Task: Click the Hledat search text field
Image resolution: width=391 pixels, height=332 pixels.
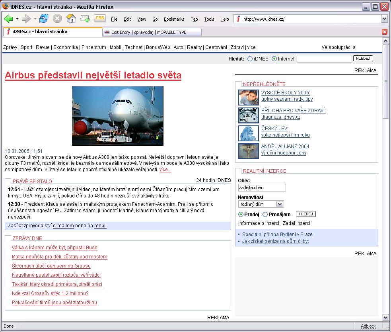Action: point(324,59)
